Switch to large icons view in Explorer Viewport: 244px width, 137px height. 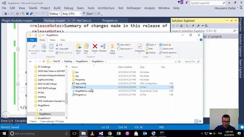coord(200,121)
